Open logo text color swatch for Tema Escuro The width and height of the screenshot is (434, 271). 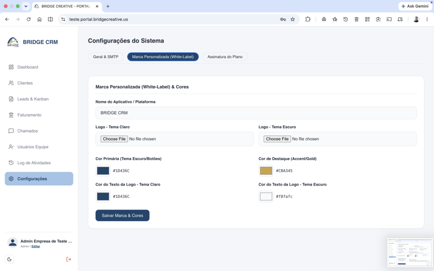(266, 196)
